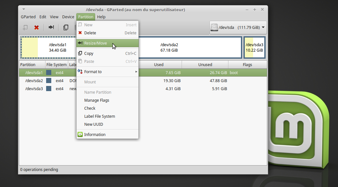The height and width of the screenshot is (187, 338).
Task: Open the Help menu
Action: (x=101, y=17)
